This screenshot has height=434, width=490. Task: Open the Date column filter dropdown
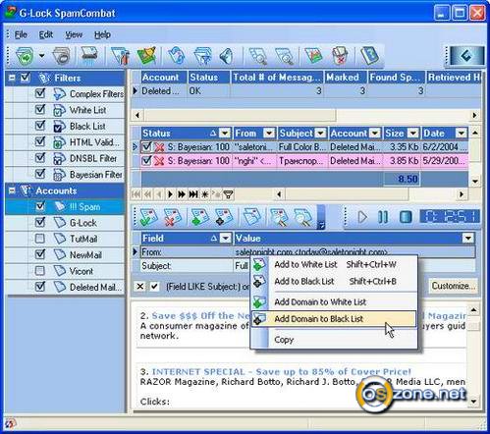(462, 134)
